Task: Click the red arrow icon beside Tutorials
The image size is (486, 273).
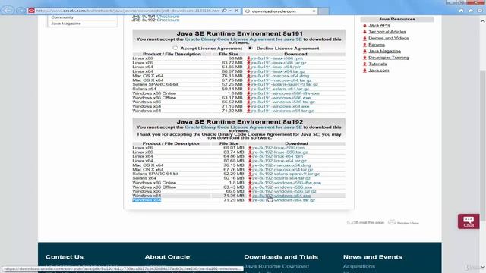Action: 364,64
